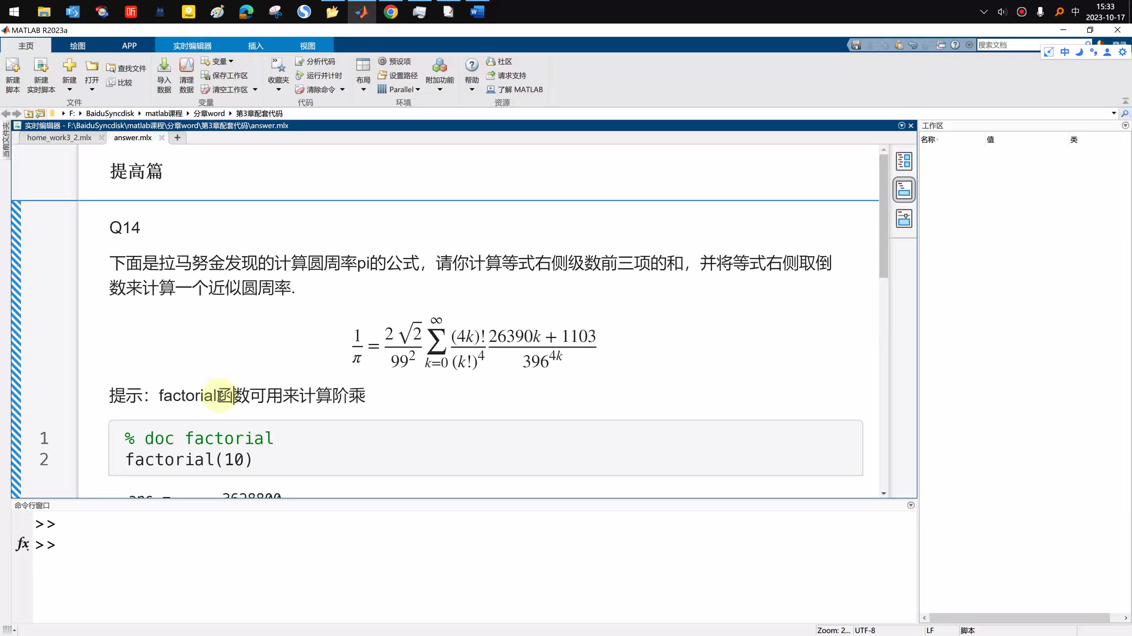The width and height of the screenshot is (1132, 636).
Task: Expand the 清除命令 (Clear Commands) dropdown
Action: (x=343, y=89)
